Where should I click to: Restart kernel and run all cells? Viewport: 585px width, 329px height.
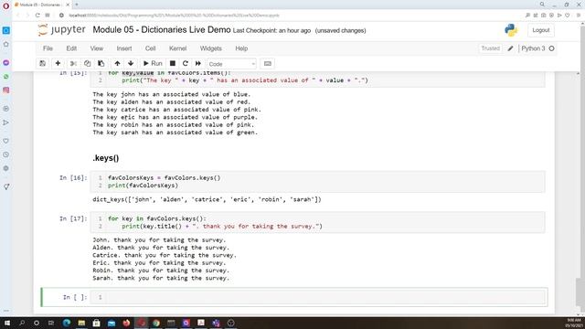pyautogui.click(x=198, y=63)
